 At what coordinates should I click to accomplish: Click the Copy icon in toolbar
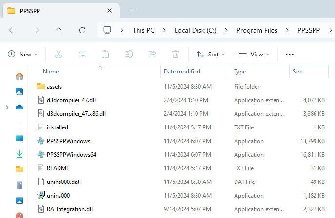tap(82, 54)
